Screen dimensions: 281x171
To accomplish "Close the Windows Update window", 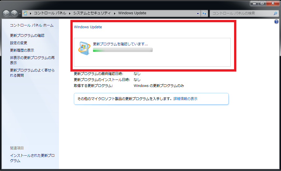I will (x=273, y=3).
